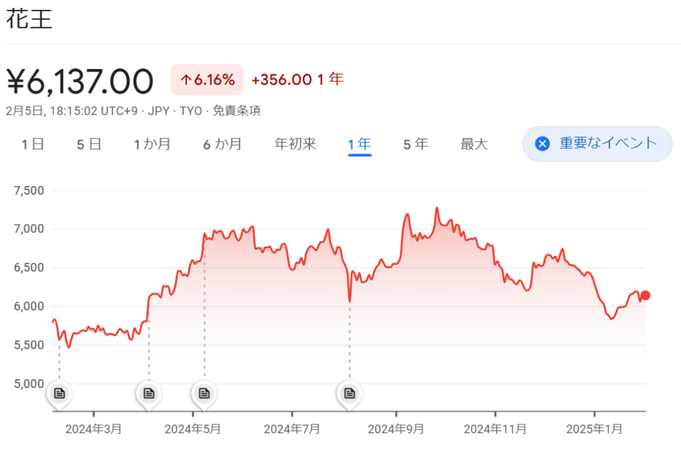Switch to the 5年 chart view
Screen dimensions: 681x449
pyautogui.click(x=416, y=144)
